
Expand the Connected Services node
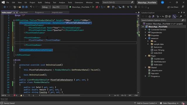pos(146,29)
